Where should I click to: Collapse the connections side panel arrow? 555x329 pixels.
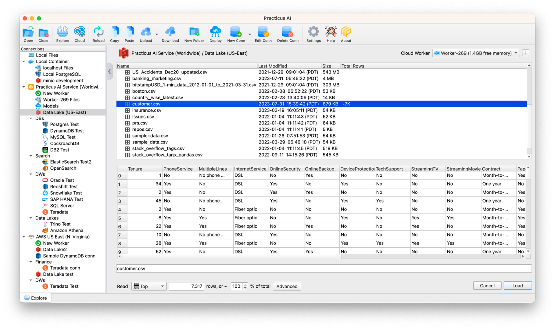click(109, 72)
